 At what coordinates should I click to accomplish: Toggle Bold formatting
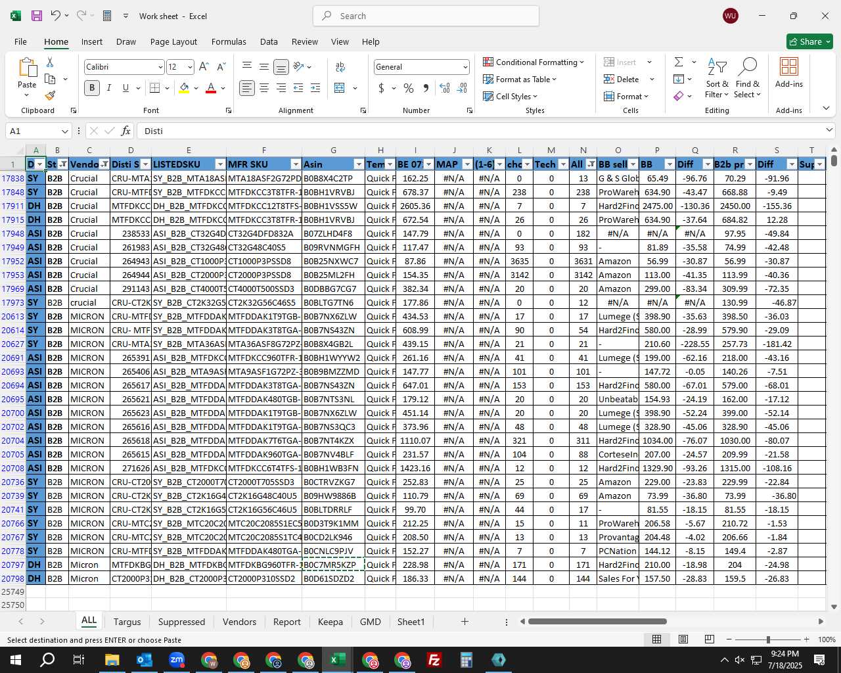coord(92,88)
